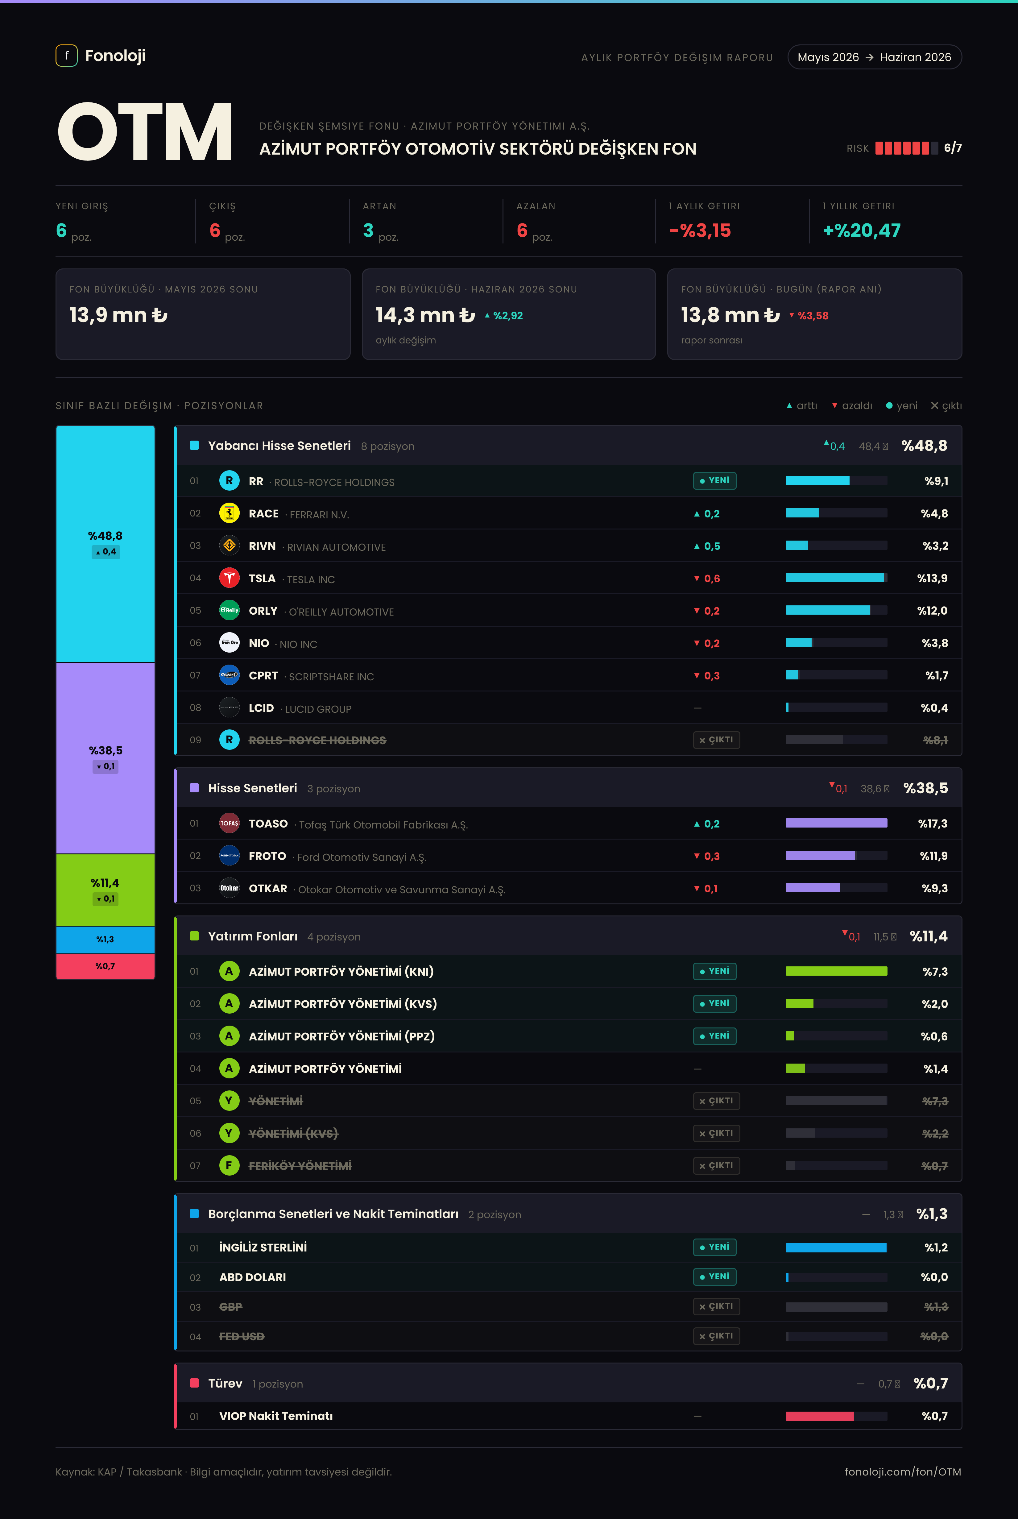
Task: Click the ÇIKTI badge on FERİKÖY YÖNETİMİ row
Action: (x=716, y=1166)
